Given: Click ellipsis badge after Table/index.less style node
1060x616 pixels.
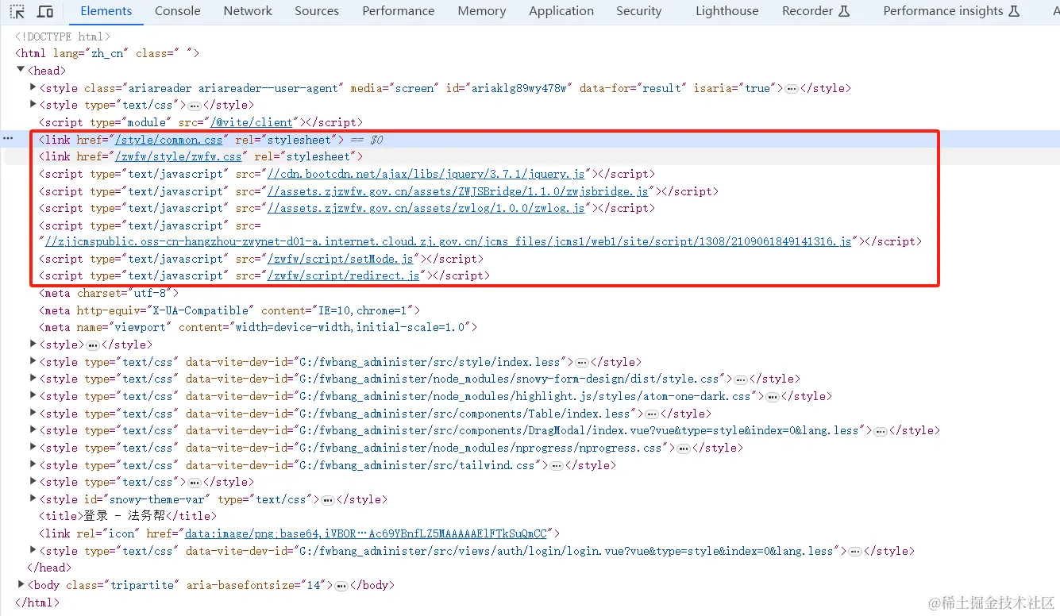Looking at the screenshot, I should (652, 414).
